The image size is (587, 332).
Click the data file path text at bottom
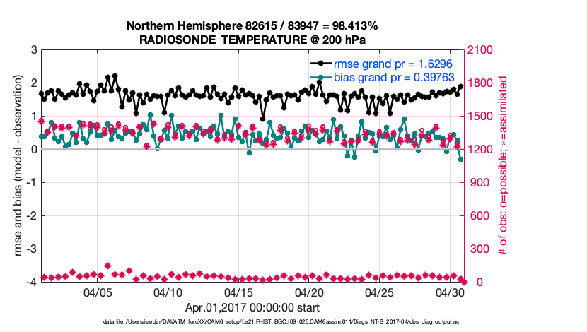[252, 321]
